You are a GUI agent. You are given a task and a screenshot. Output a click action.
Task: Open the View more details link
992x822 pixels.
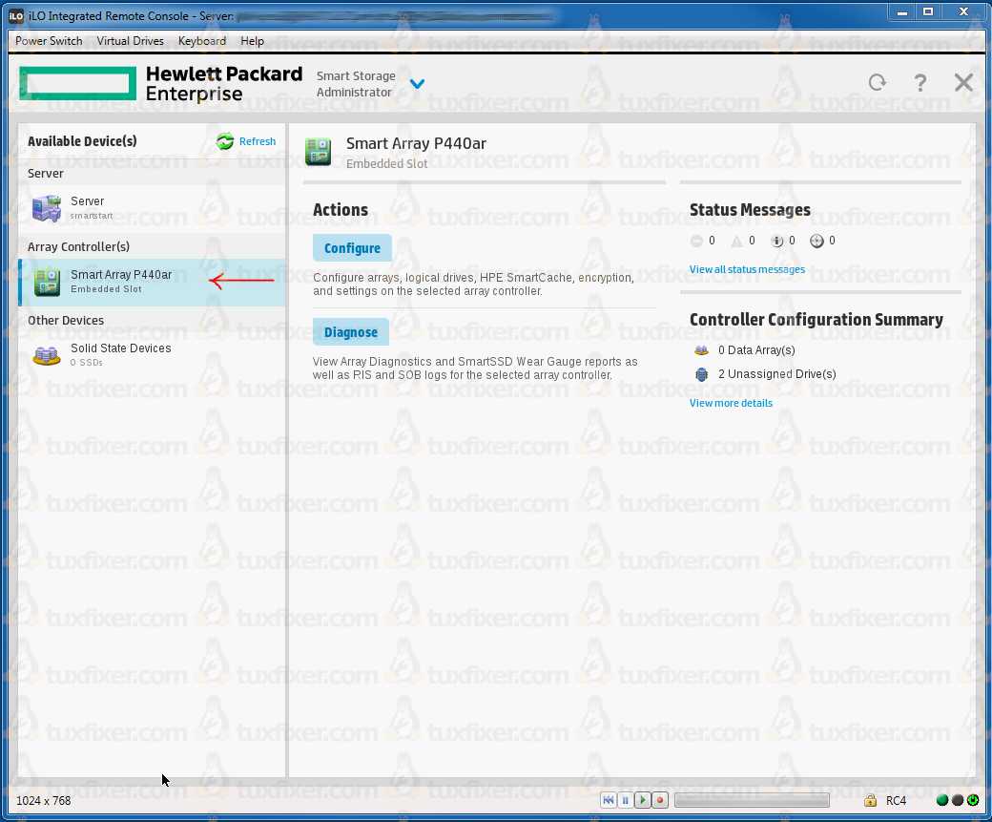(x=731, y=403)
